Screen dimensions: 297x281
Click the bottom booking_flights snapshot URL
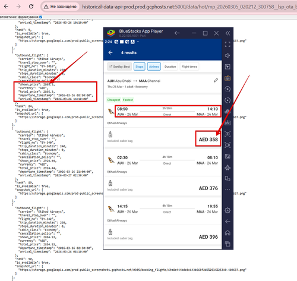coord(132,270)
